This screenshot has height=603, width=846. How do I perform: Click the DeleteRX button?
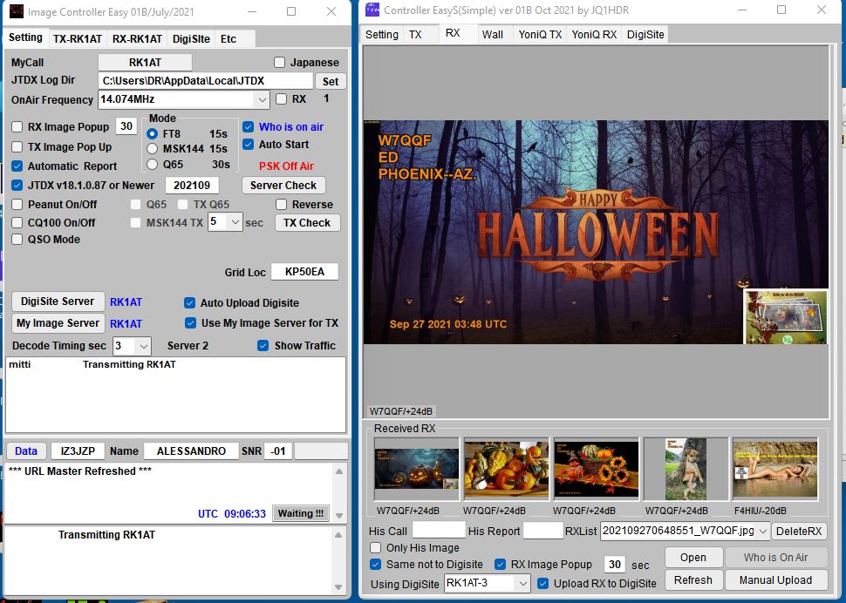(799, 532)
